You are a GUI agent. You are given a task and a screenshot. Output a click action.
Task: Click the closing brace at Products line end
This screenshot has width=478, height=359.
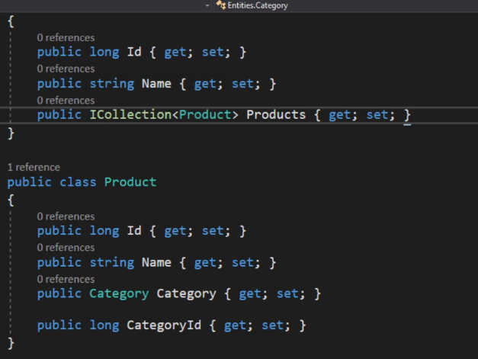click(407, 115)
